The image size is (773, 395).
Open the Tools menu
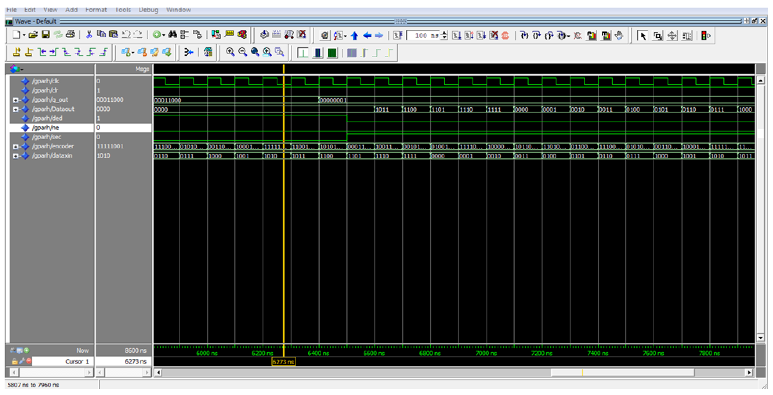[123, 10]
